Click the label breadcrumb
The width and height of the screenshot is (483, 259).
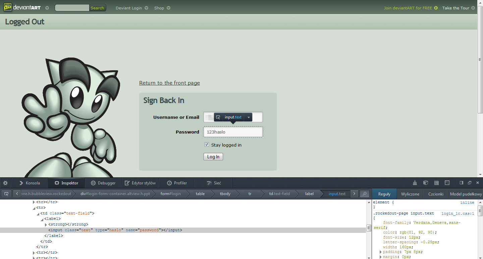(309, 194)
